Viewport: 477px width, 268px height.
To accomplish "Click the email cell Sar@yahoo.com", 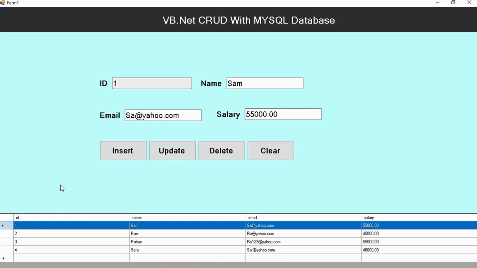I will pyautogui.click(x=303, y=250).
